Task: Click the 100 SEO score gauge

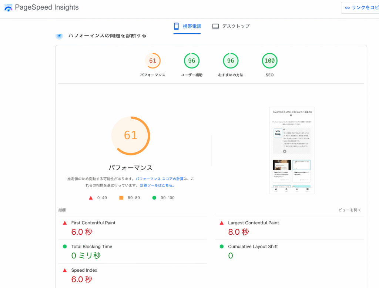Action: click(x=269, y=61)
